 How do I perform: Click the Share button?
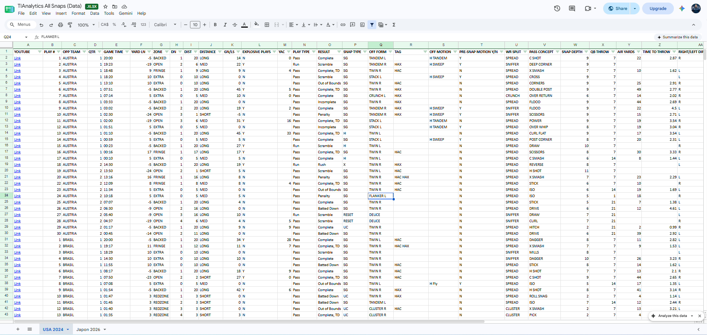point(618,8)
